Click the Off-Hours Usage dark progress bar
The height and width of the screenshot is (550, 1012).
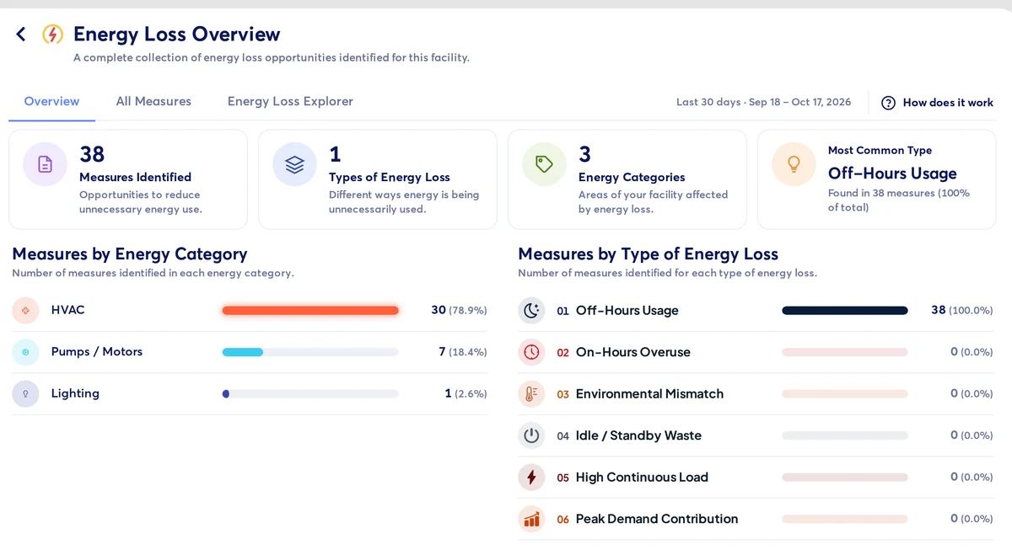pyautogui.click(x=845, y=310)
